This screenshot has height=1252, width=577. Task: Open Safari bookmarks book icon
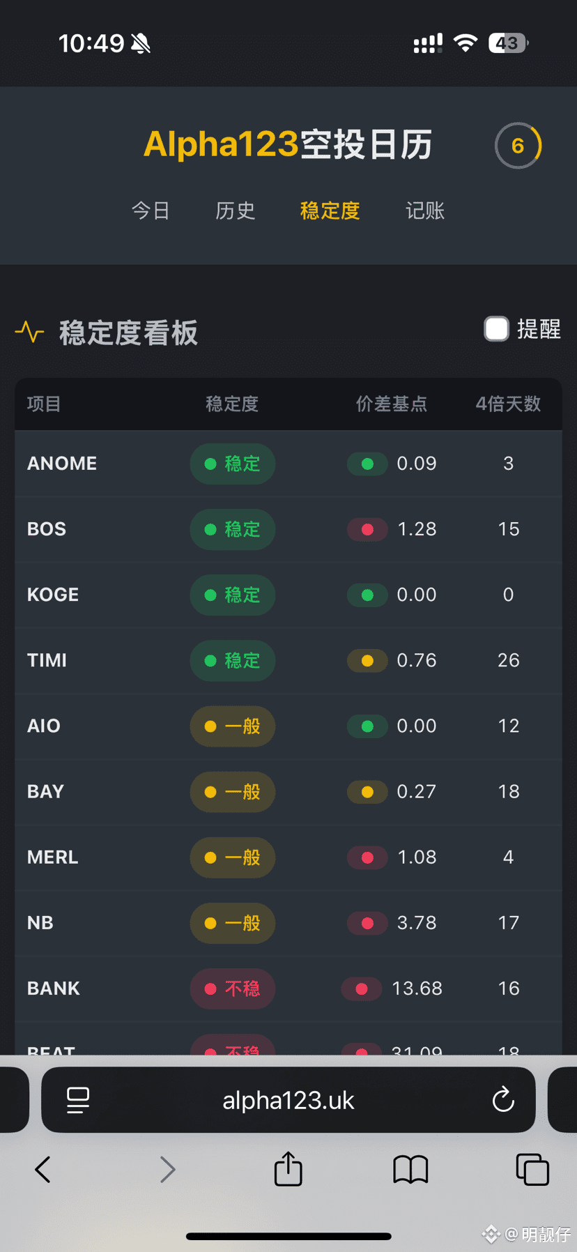pos(410,1169)
